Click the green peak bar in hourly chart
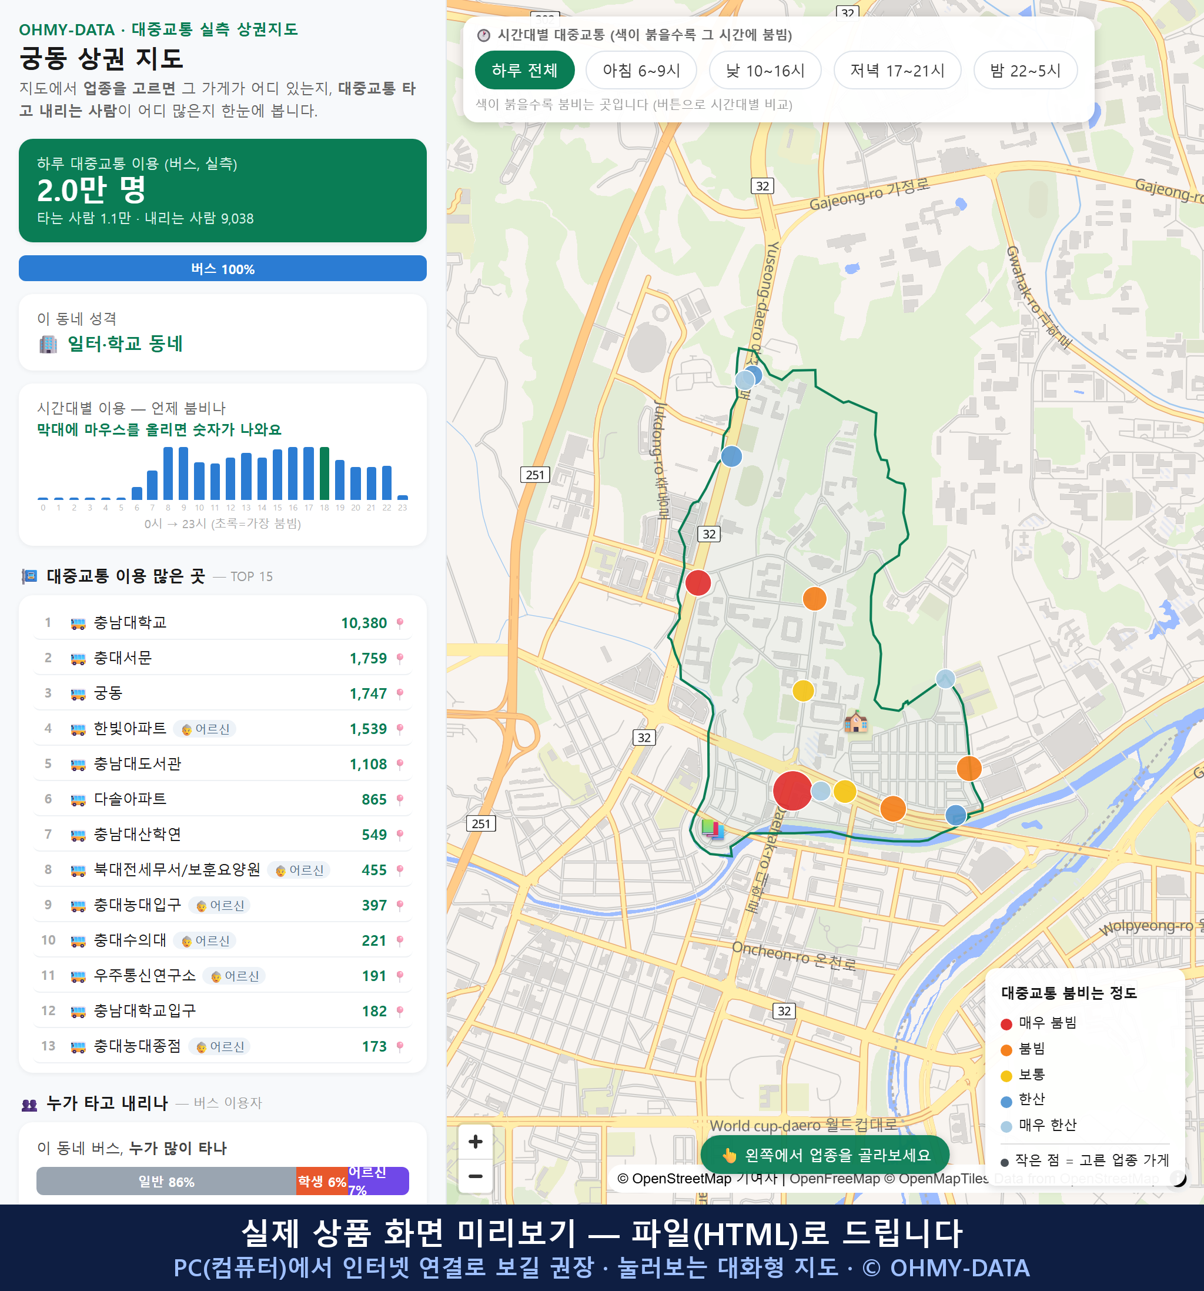1204x1291 pixels. pos(325,473)
